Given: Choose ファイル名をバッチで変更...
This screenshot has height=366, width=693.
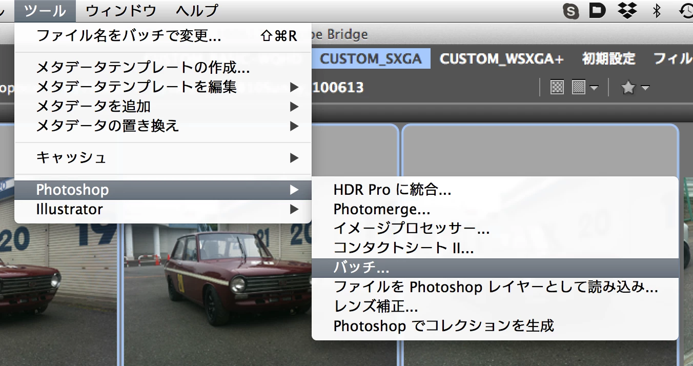Looking at the screenshot, I should [163, 36].
